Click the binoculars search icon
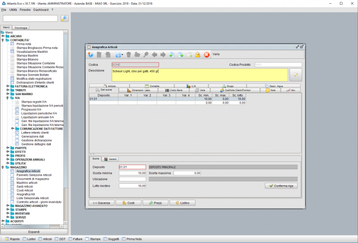358x243 pixels. pyautogui.click(x=137, y=55)
